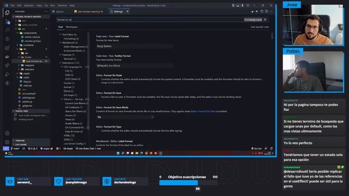Click Explorer more actions ellipsis

46,11
